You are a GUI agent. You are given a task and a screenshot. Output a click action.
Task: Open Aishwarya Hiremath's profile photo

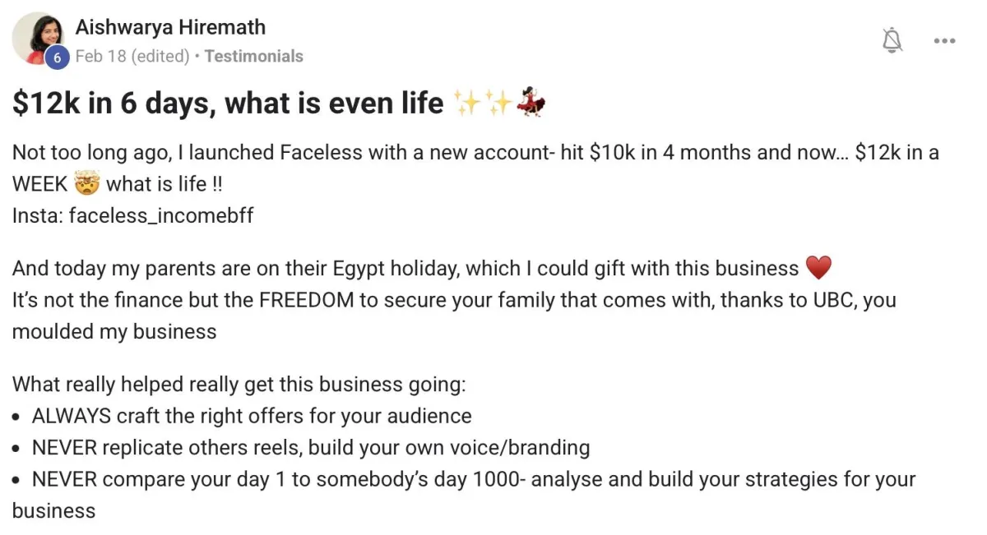(x=39, y=36)
